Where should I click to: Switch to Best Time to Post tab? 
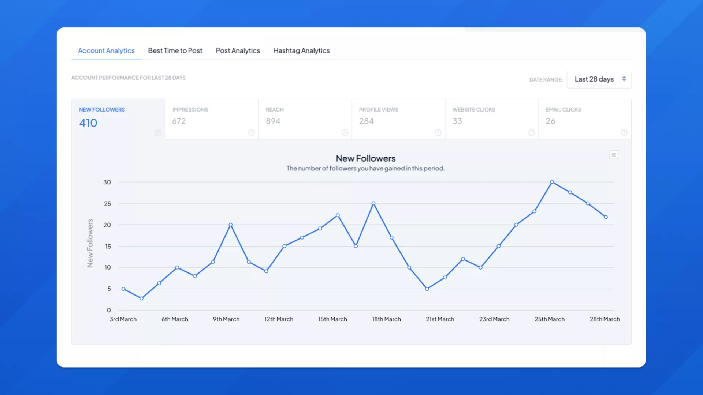pyautogui.click(x=175, y=51)
